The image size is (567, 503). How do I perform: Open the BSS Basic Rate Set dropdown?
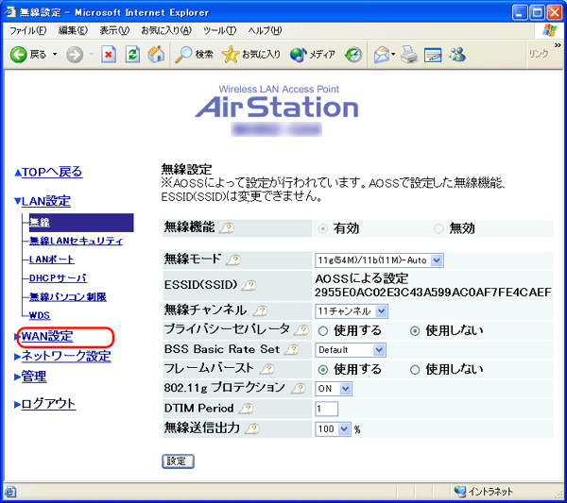click(351, 350)
